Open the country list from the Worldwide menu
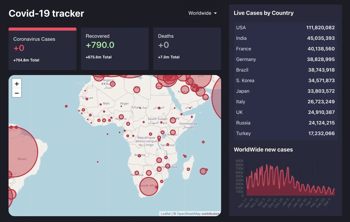The height and width of the screenshot is (222, 350). pyautogui.click(x=202, y=13)
